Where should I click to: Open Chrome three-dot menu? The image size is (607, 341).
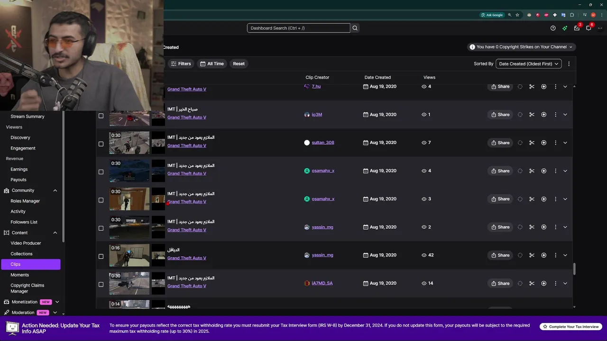tap(602, 15)
